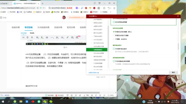The width and height of the screenshot is (186, 104).
Task: Toggle bold formatting in editor toolbar
Action: [x=28, y=37]
